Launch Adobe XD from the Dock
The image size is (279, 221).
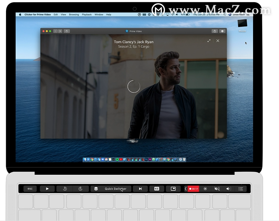point(150,159)
